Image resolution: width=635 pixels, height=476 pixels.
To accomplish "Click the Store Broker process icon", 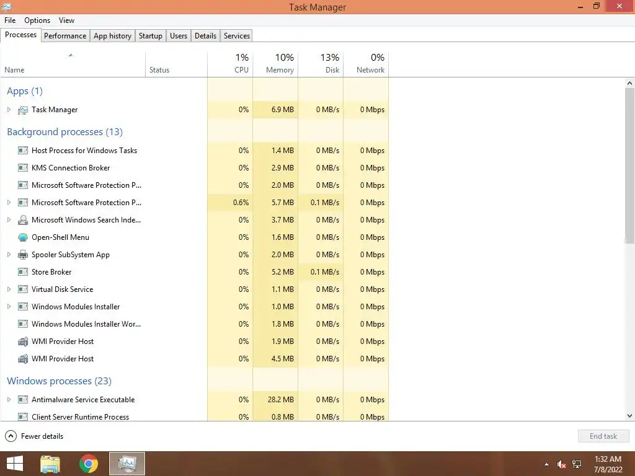I will pyautogui.click(x=23, y=272).
